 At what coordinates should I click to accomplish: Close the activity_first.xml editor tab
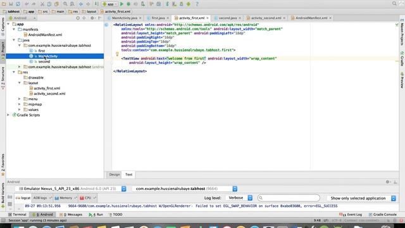(x=208, y=18)
